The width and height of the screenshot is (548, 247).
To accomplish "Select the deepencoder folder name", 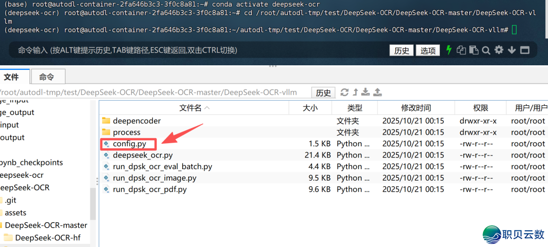I will click(136, 121).
